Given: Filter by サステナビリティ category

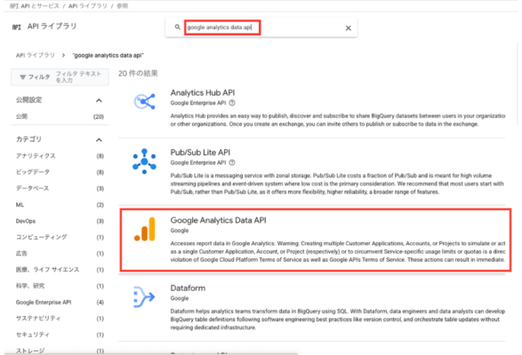Looking at the screenshot, I should (60, 319).
